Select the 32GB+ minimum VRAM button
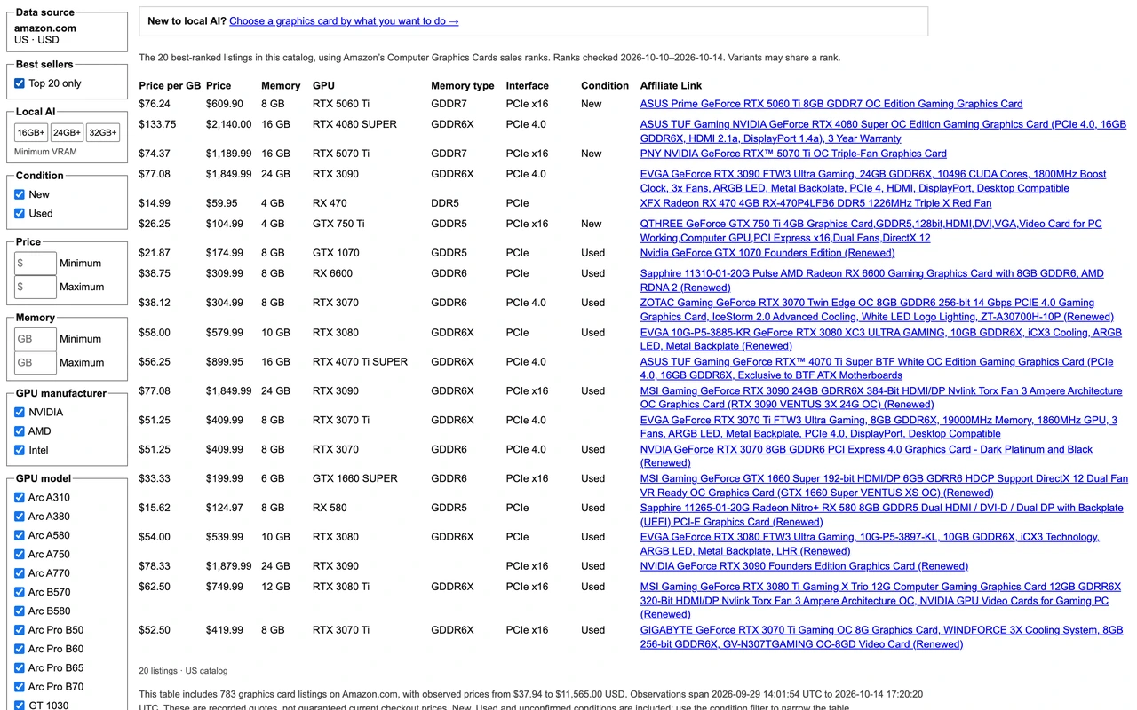Screen dimensions: 1137x710 (103, 132)
